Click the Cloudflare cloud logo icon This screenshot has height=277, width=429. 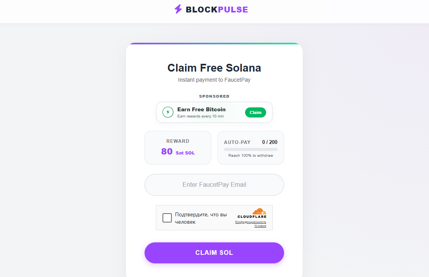(x=259, y=211)
